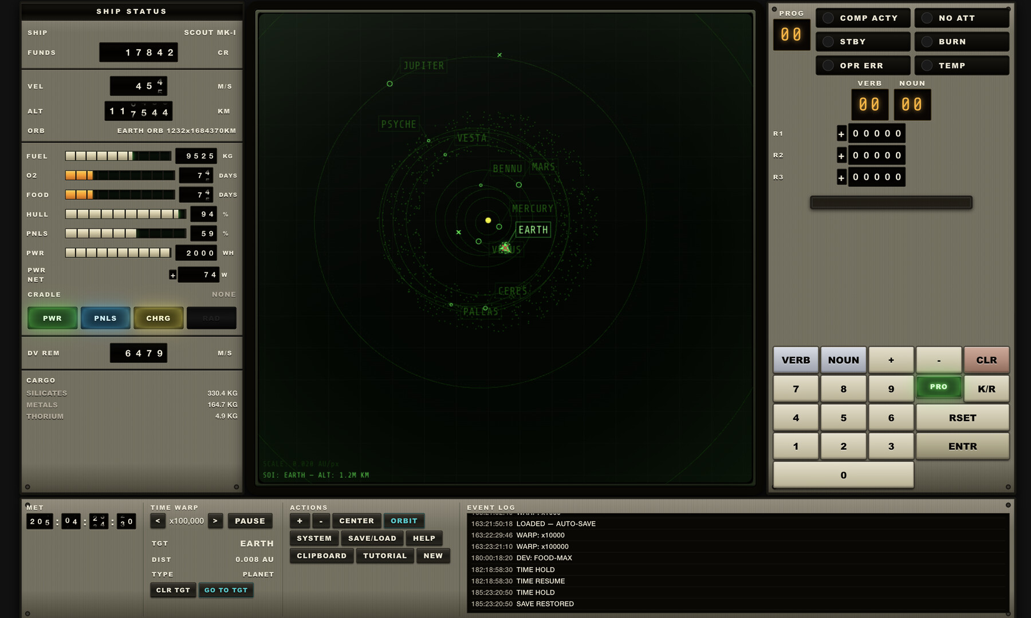
Task: Click the FUEL level gauge bar
Action: 118,156
